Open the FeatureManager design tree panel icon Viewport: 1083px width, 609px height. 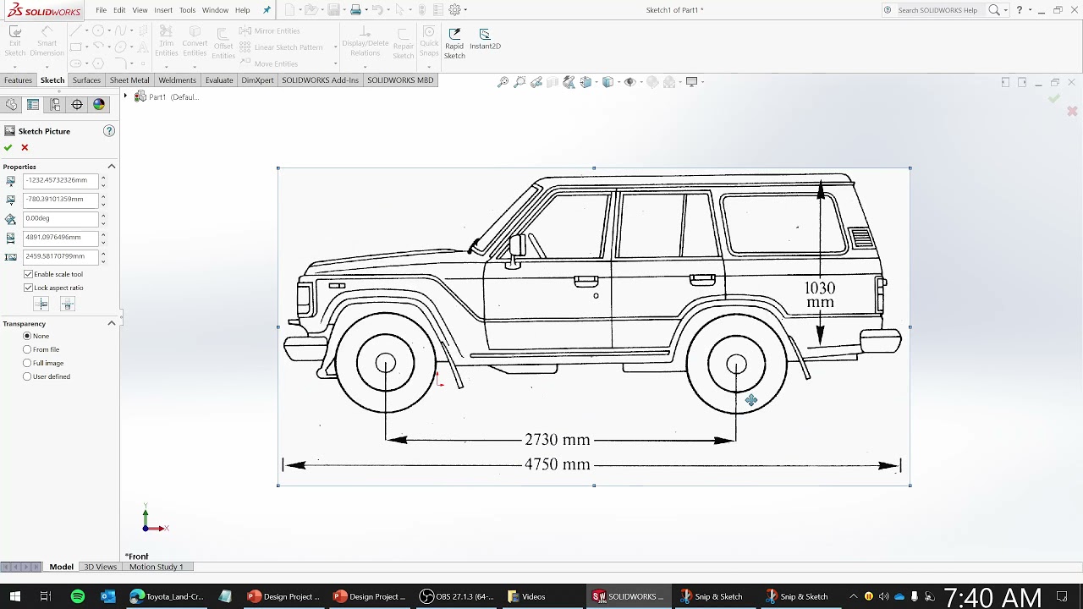(11, 105)
